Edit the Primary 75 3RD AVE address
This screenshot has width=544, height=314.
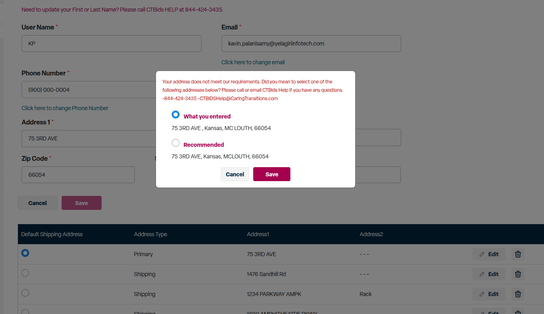pyautogui.click(x=489, y=254)
